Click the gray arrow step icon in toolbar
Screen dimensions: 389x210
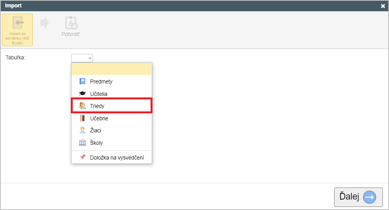click(x=45, y=23)
